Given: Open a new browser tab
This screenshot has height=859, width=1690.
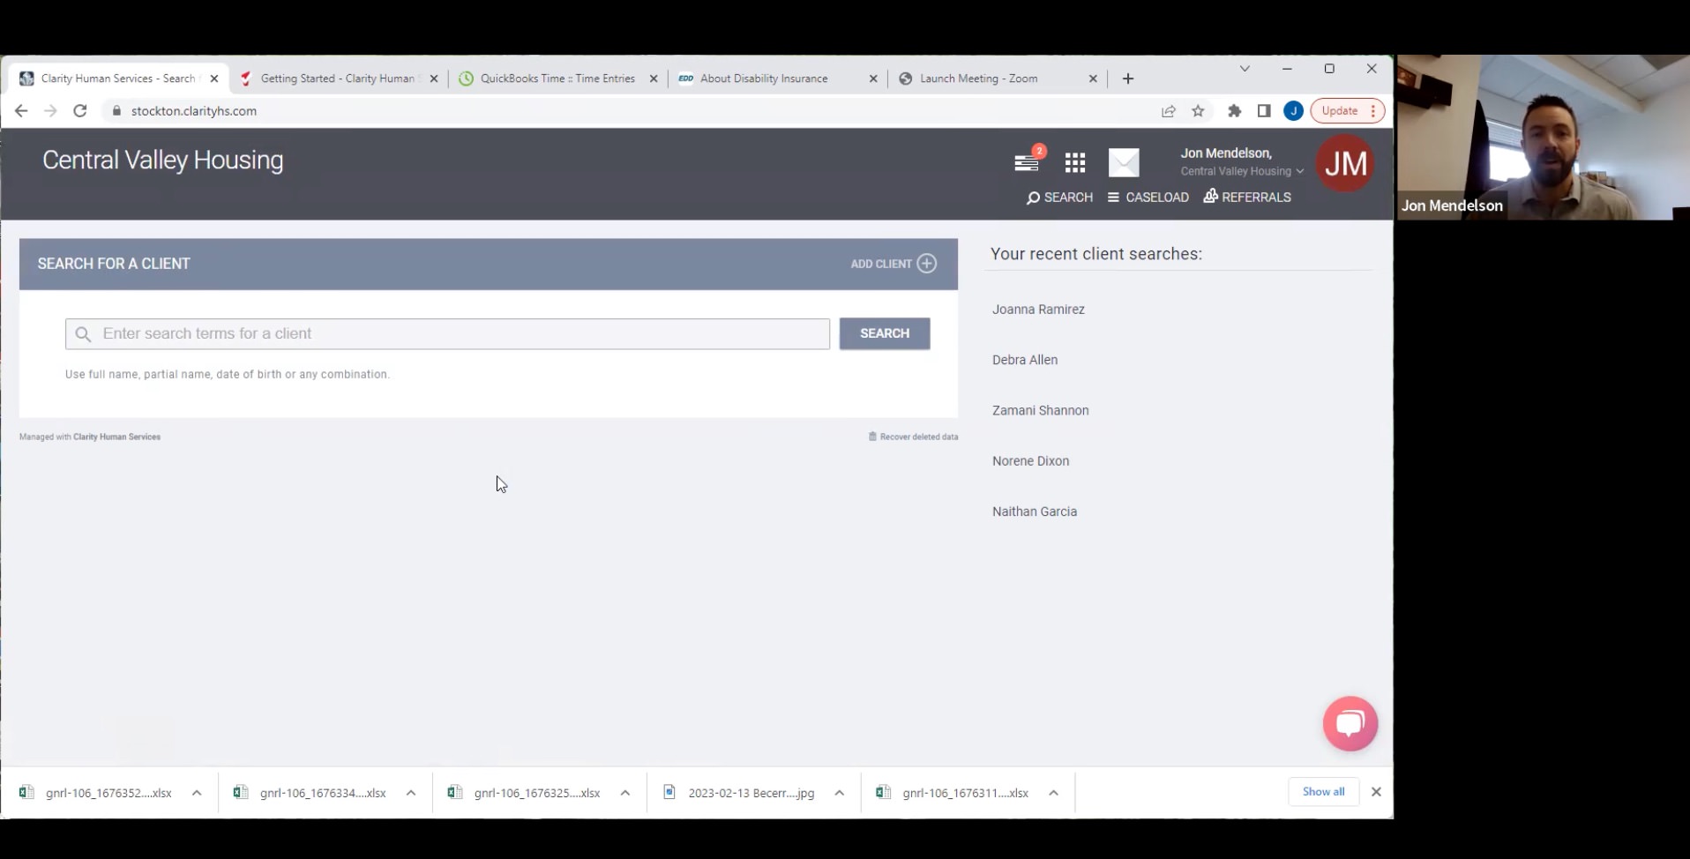Looking at the screenshot, I should 1128,78.
